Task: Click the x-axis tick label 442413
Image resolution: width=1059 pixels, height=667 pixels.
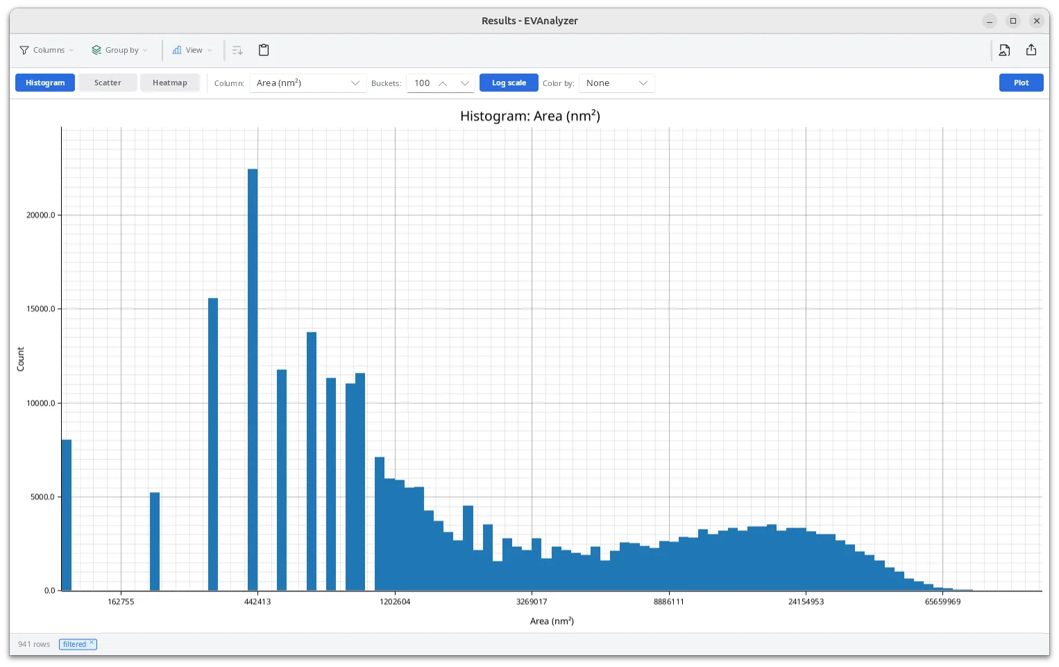Action: 257,602
